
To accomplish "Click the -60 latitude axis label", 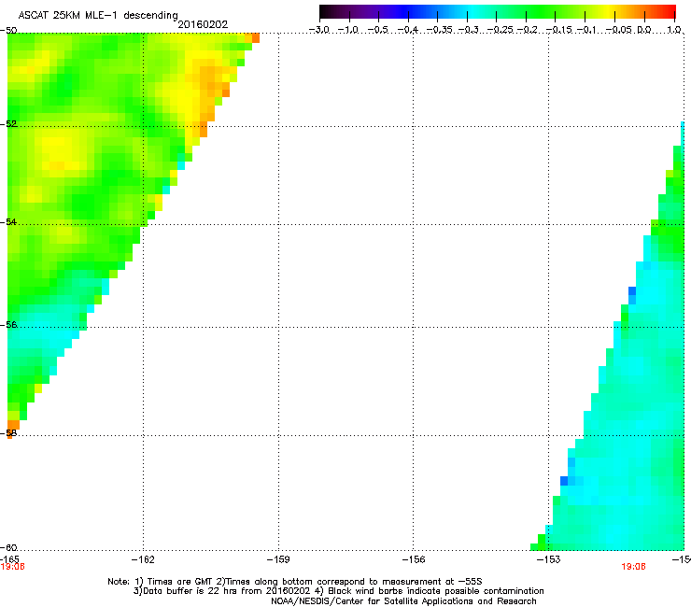I will click(x=8, y=547).
